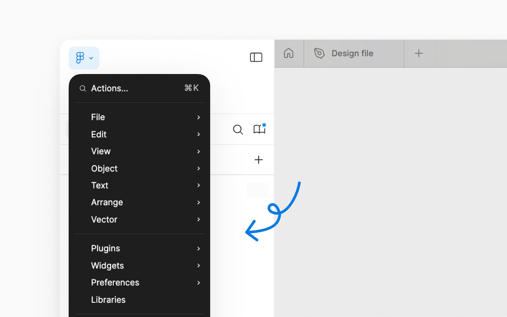Image resolution: width=507 pixels, height=317 pixels.
Task: Open a new tab with plus button
Action: click(x=419, y=53)
